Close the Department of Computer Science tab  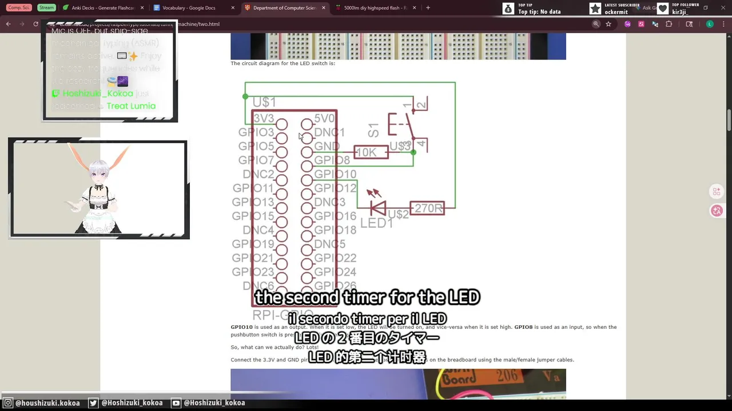(x=324, y=8)
